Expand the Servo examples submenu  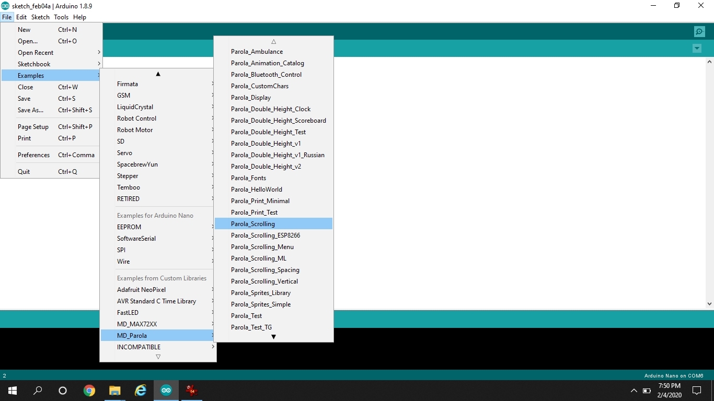(x=158, y=153)
